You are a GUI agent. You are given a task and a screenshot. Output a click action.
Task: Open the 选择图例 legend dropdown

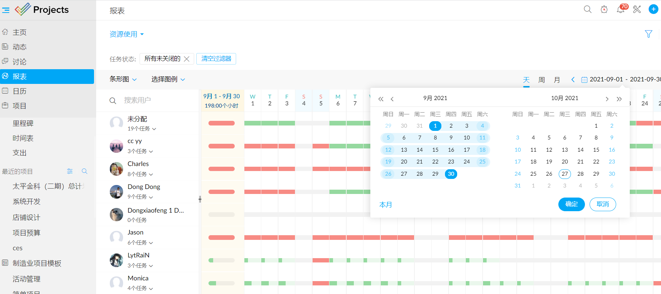(168, 79)
